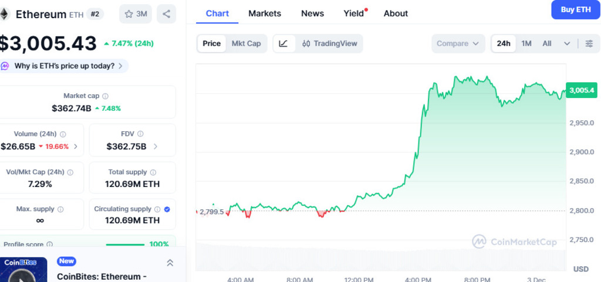This screenshot has height=282, width=601.
Task: Click the Profile score progress bar
Action: tap(125, 244)
